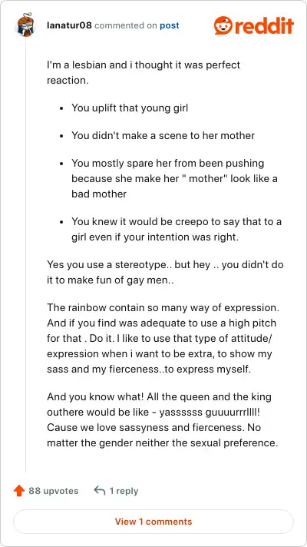The height and width of the screenshot is (547, 307).
Task: Click the lanatur08 user avatar
Action: click(25, 25)
